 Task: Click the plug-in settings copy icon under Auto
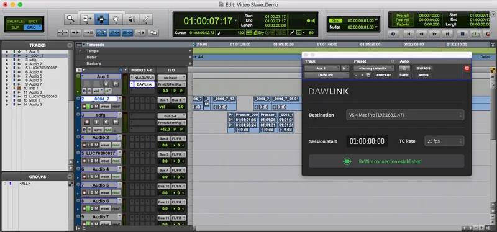pyautogui.click(x=404, y=68)
